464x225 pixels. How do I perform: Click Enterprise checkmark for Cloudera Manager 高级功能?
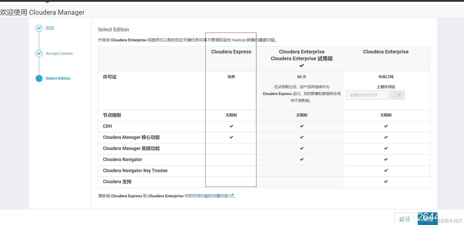(386, 148)
